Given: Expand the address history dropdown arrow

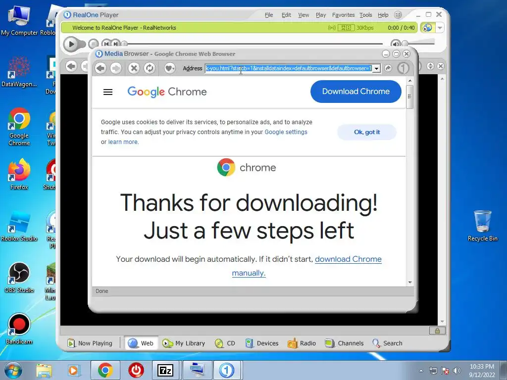Looking at the screenshot, I should click(376, 68).
